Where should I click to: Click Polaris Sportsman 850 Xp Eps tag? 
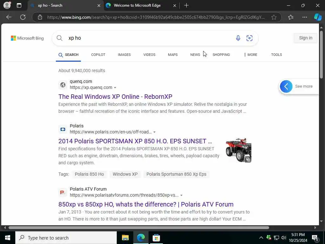click(x=176, y=174)
